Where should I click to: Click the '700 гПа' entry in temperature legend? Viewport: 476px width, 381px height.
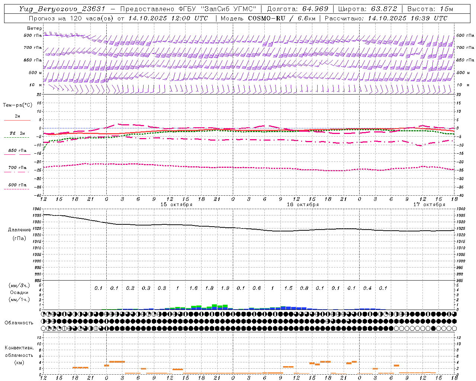click(17, 167)
